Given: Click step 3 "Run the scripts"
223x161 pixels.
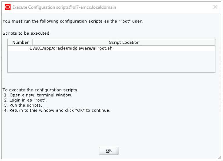Looking at the screenshot, I should (x=23, y=105).
